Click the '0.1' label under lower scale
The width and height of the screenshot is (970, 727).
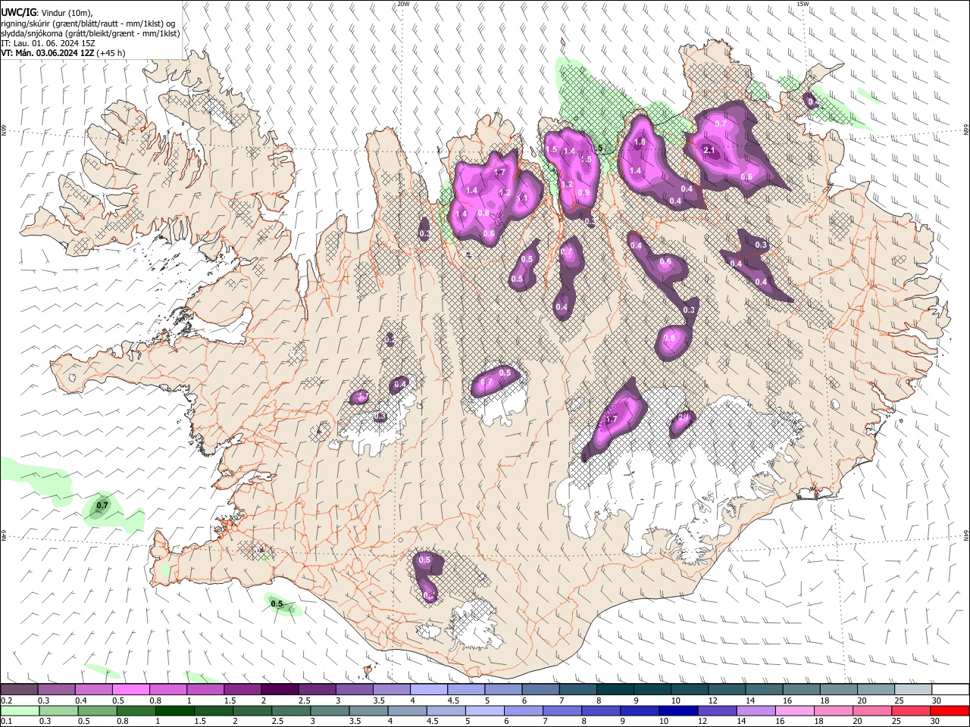click(6, 721)
